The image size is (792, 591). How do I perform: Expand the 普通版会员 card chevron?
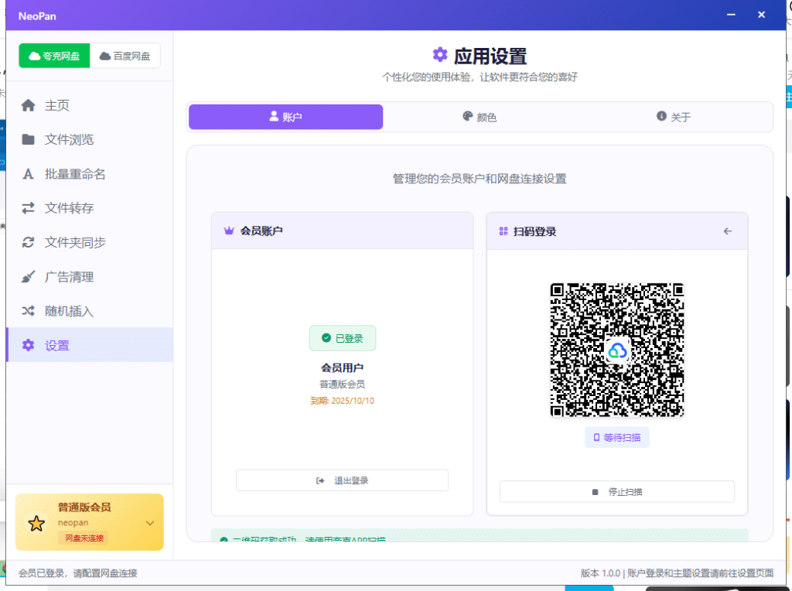[x=150, y=523]
